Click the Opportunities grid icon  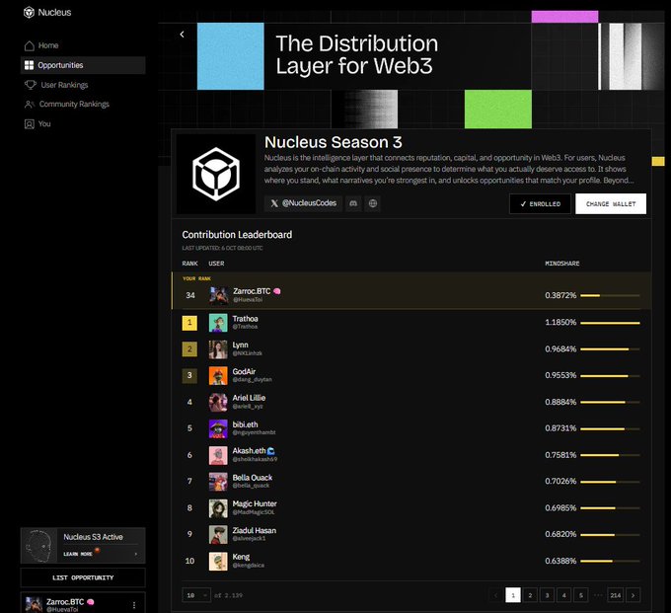click(29, 65)
